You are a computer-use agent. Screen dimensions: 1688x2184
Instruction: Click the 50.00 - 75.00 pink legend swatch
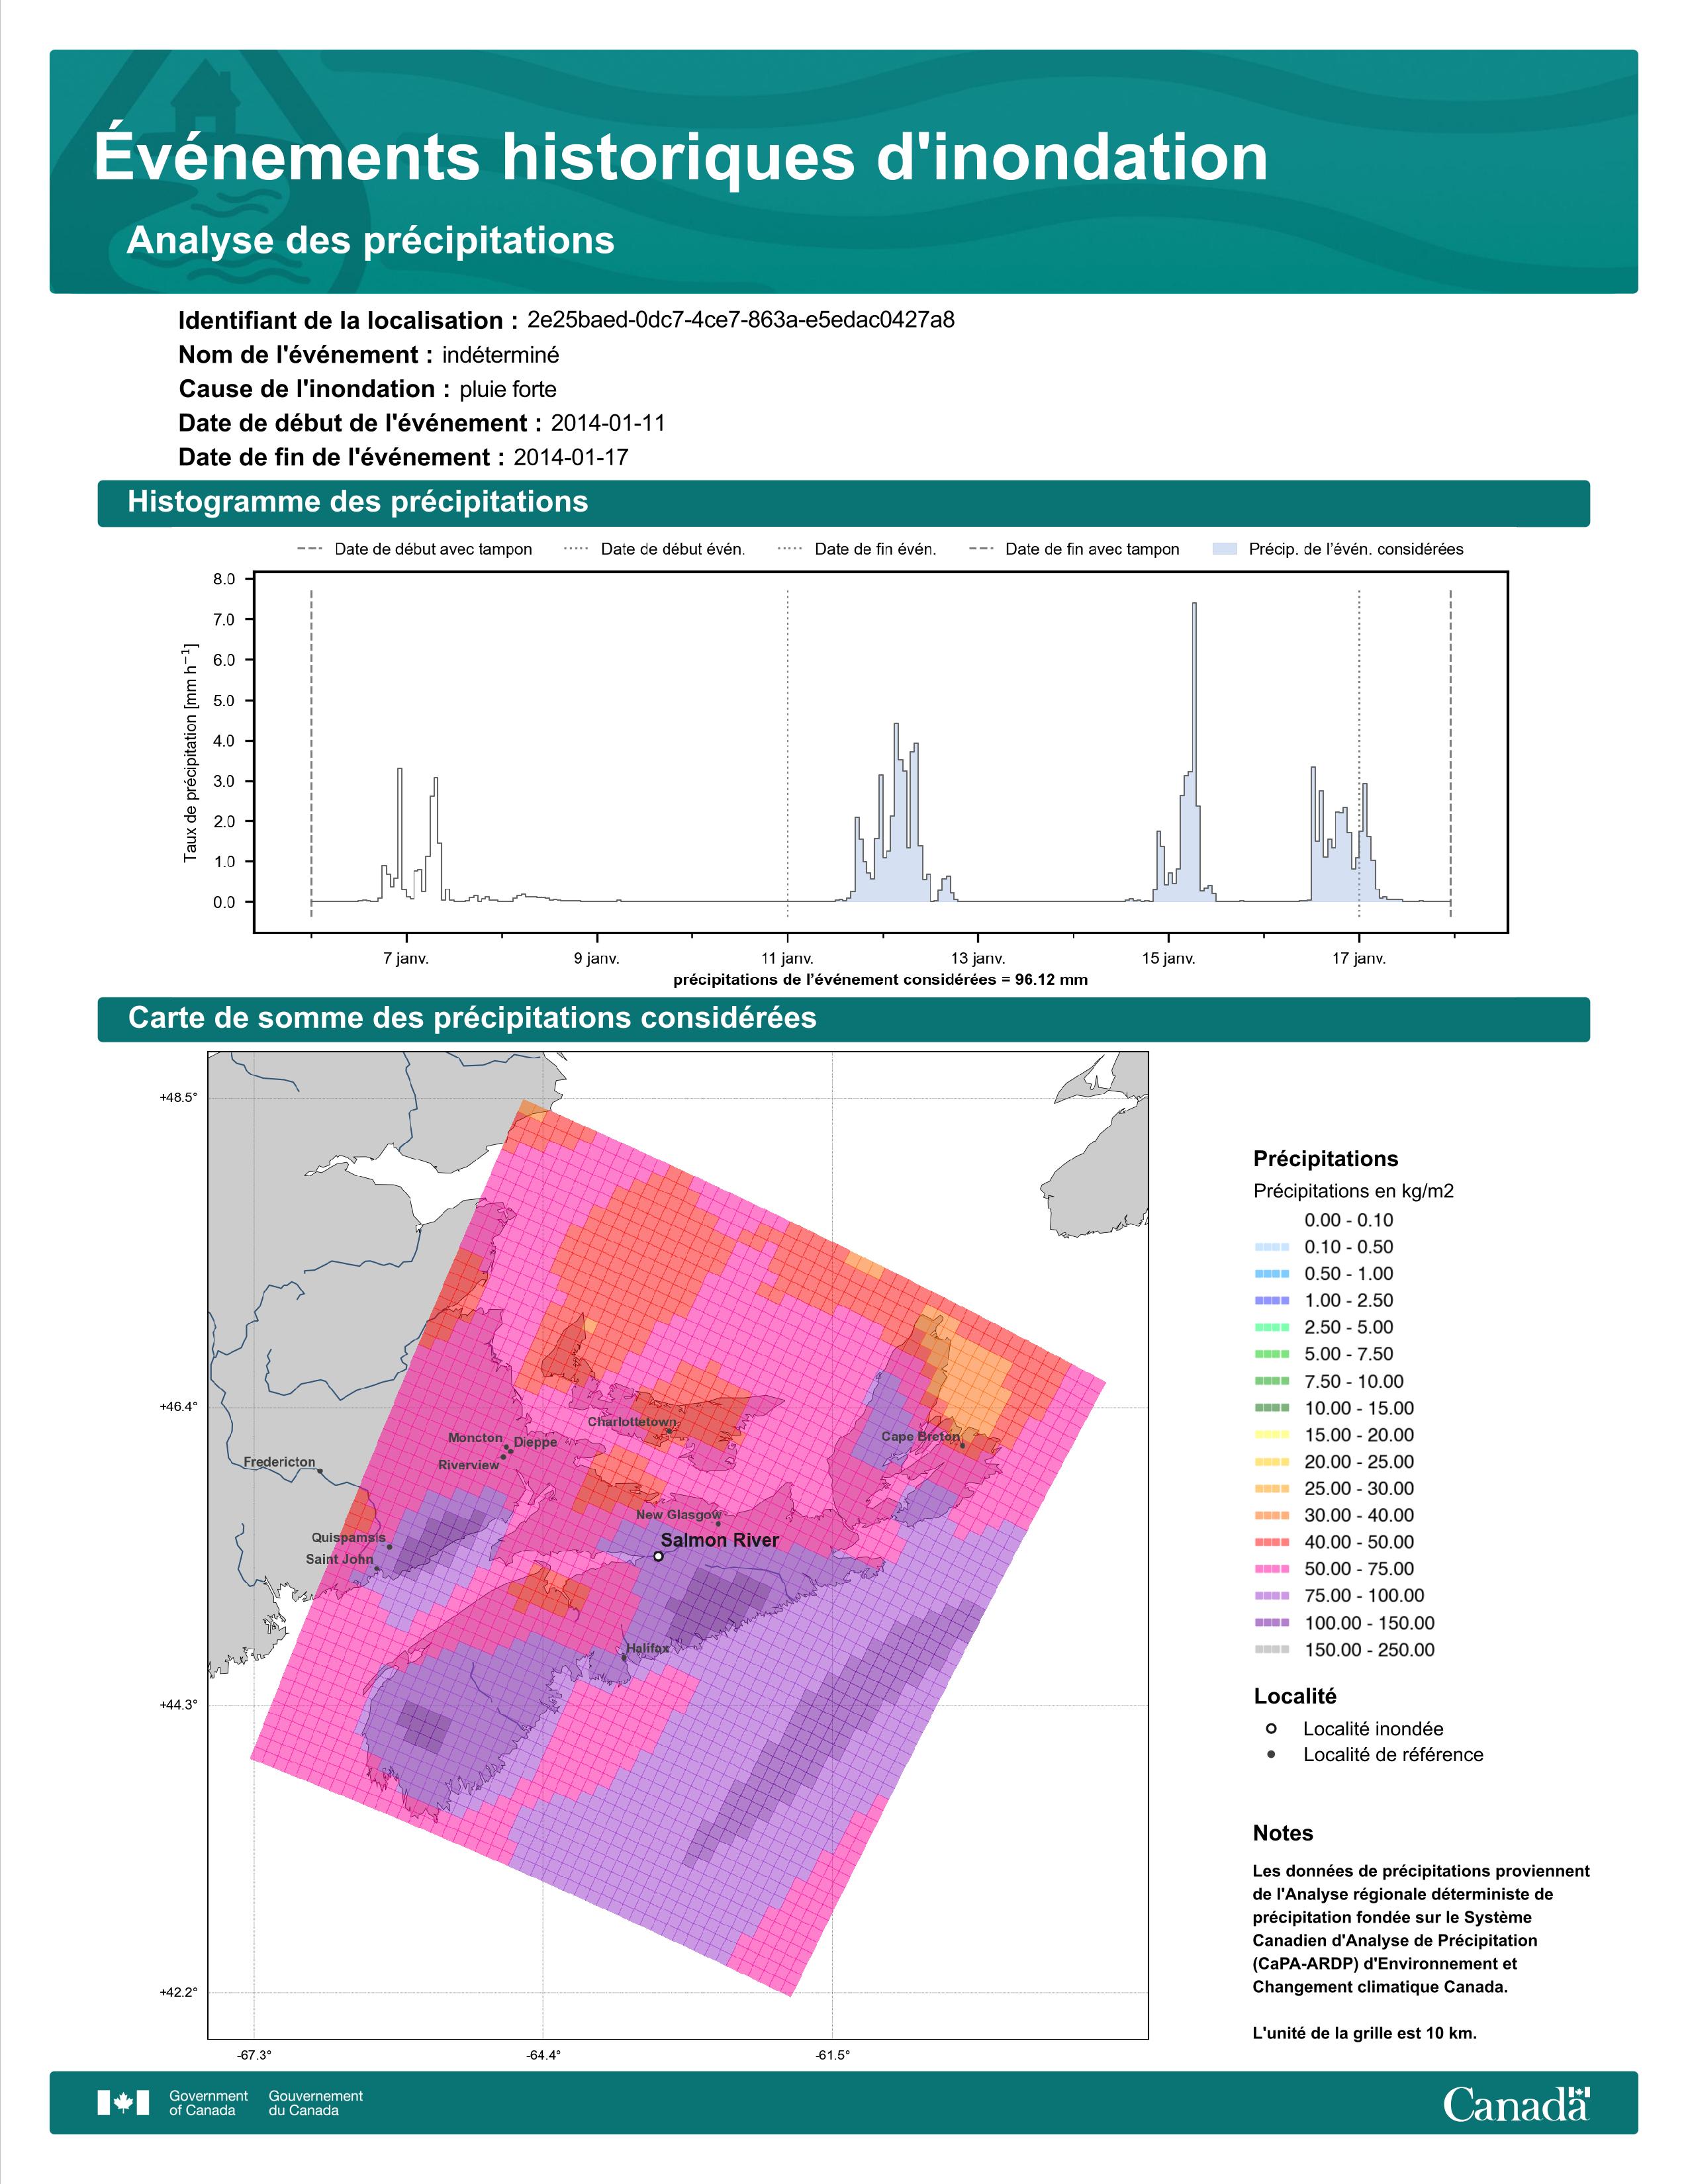(1271, 1569)
